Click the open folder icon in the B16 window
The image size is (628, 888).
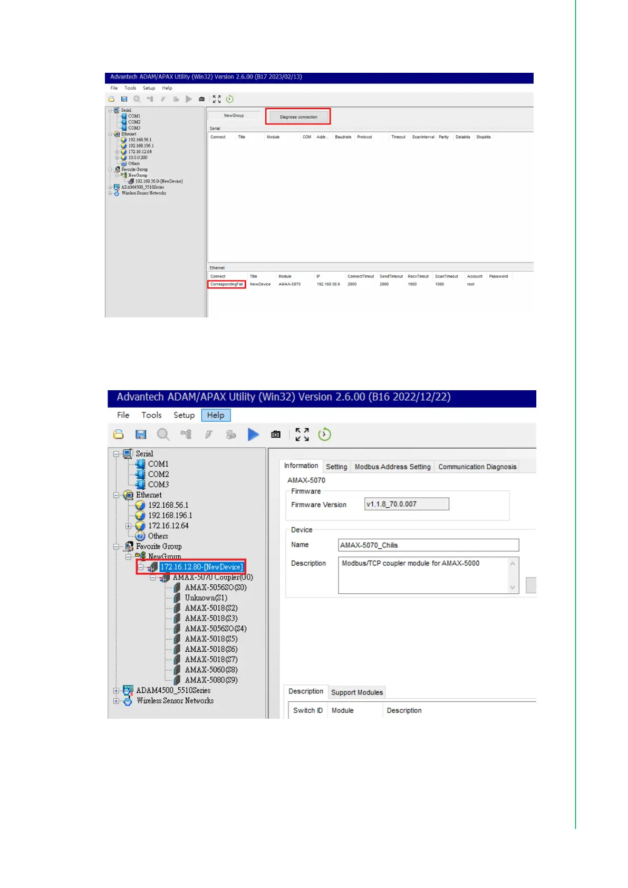click(119, 435)
